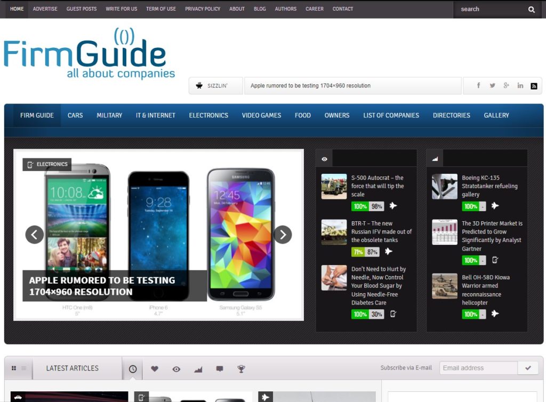The image size is (546, 402).
Task: Click FirmGuide logo
Action: [89, 53]
